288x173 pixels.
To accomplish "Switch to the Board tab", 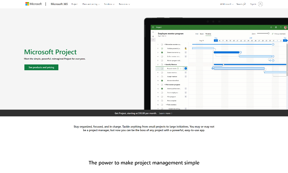I will point(202,34).
